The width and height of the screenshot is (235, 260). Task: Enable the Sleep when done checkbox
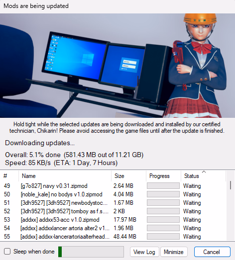point(7,252)
